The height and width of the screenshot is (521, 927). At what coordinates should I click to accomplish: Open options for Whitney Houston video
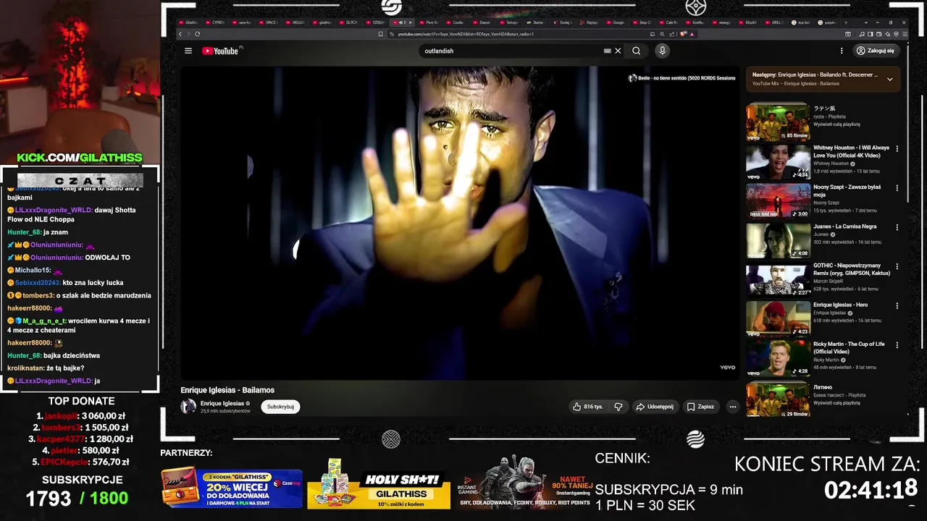897,148
